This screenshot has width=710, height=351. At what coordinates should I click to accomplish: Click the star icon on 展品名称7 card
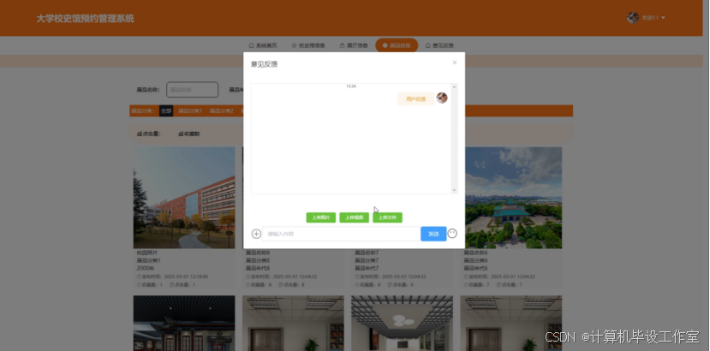357,285
